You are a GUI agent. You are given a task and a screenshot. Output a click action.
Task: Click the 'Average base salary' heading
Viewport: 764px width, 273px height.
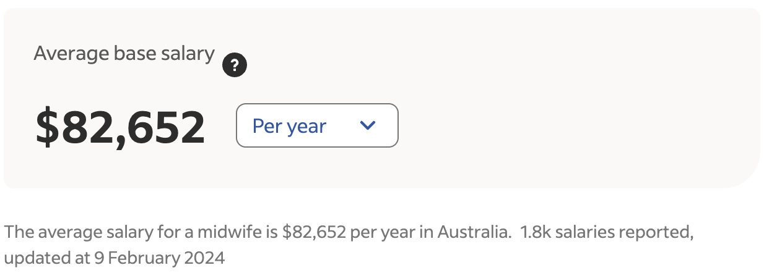pyautogui.click(x=124, y=54)
